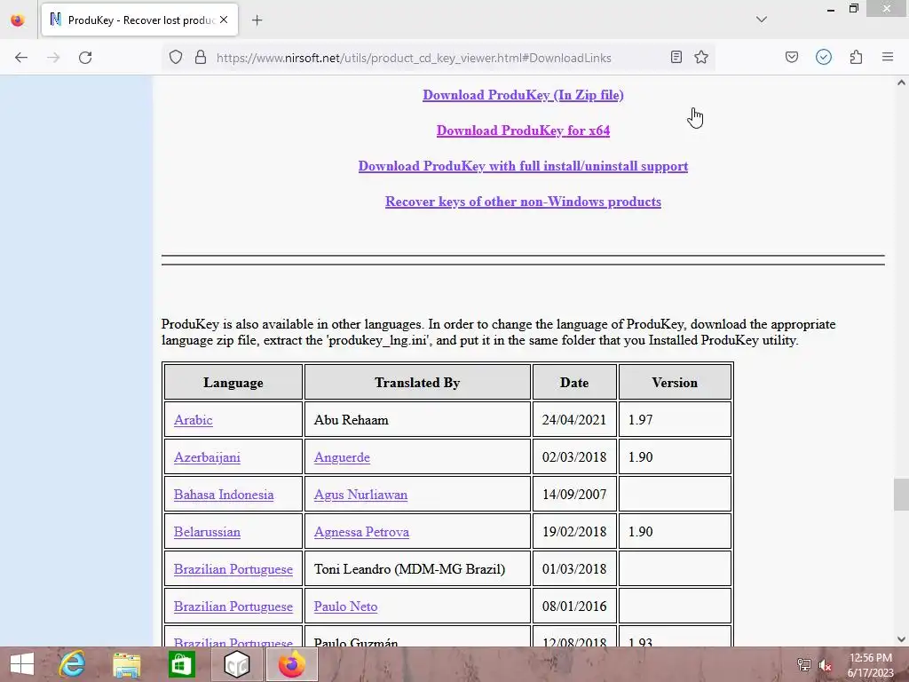Download ProduKey (In Zip file)
909x682 pixels.
[x=523, y=95]
